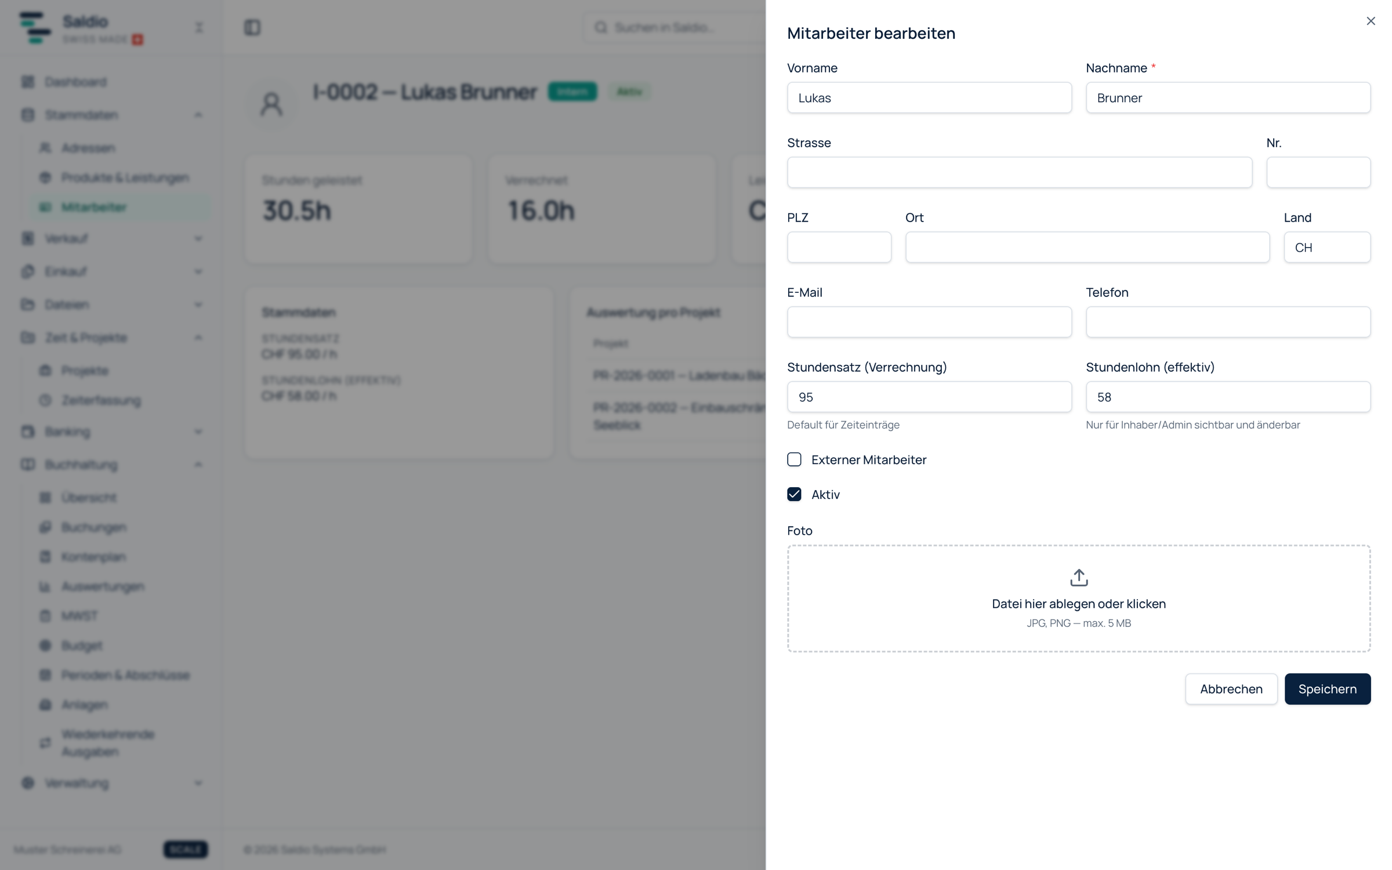This screenshot has height=870, width=1392.
Task: Expand the Verkauf section chevron
Action: coord(198,238)
